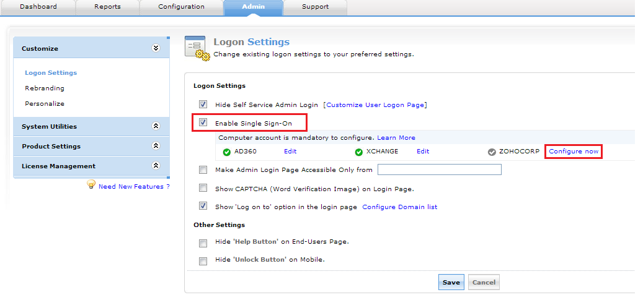
Task: Expand the License Management section
Action: click(x=156, y=166)
